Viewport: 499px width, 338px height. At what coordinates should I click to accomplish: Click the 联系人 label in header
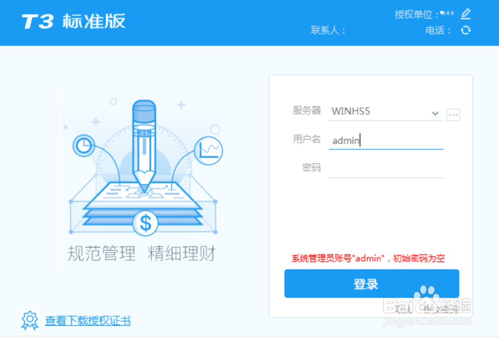[328, 31]
